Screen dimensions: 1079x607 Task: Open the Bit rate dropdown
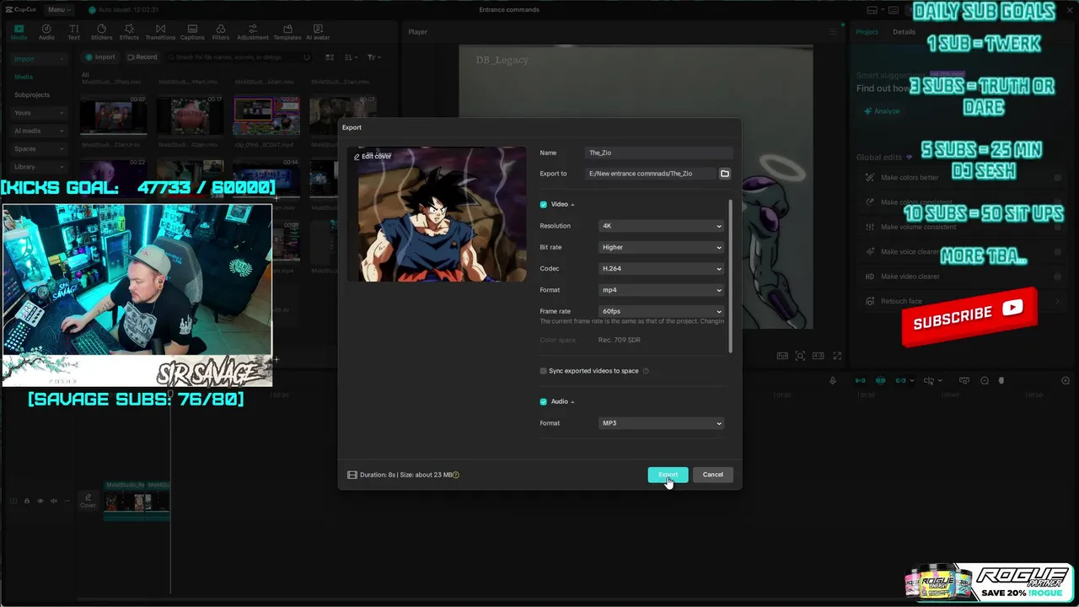tap(662, 247)
